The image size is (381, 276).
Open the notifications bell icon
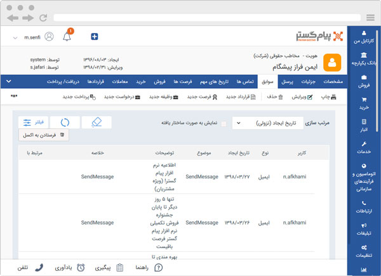tap(67, 37)
